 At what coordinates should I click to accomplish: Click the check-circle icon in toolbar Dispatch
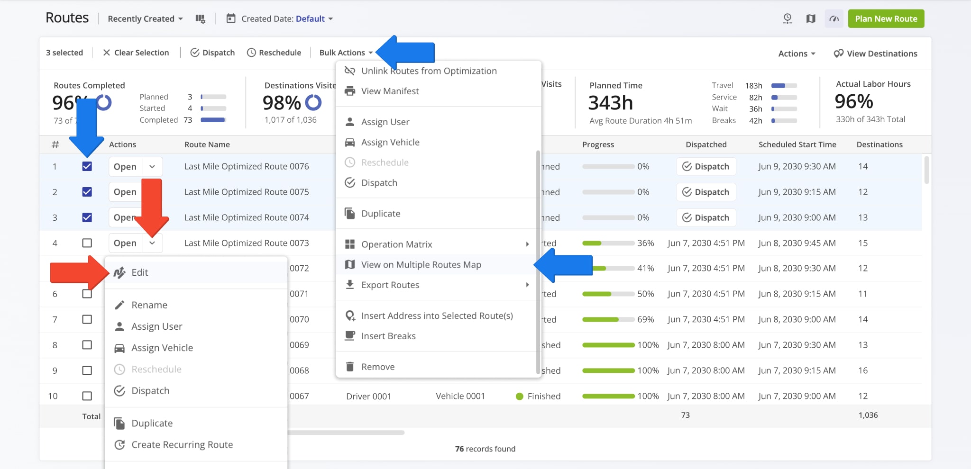194,53
